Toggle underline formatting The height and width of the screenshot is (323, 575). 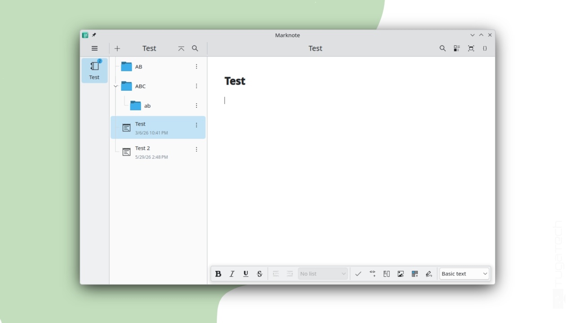click(x=246, y=274)
